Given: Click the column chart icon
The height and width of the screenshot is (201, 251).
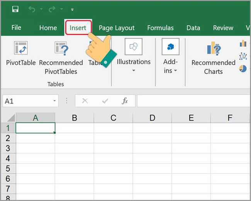Looking at the screenshot, I should pos(243,43).
